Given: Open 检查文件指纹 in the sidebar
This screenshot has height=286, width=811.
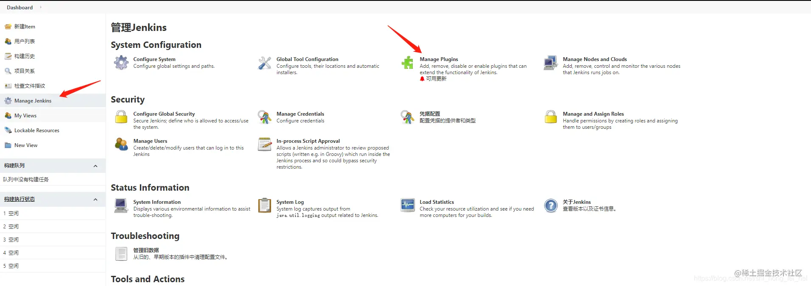Looking at the screenshot, I should (30, 86).
